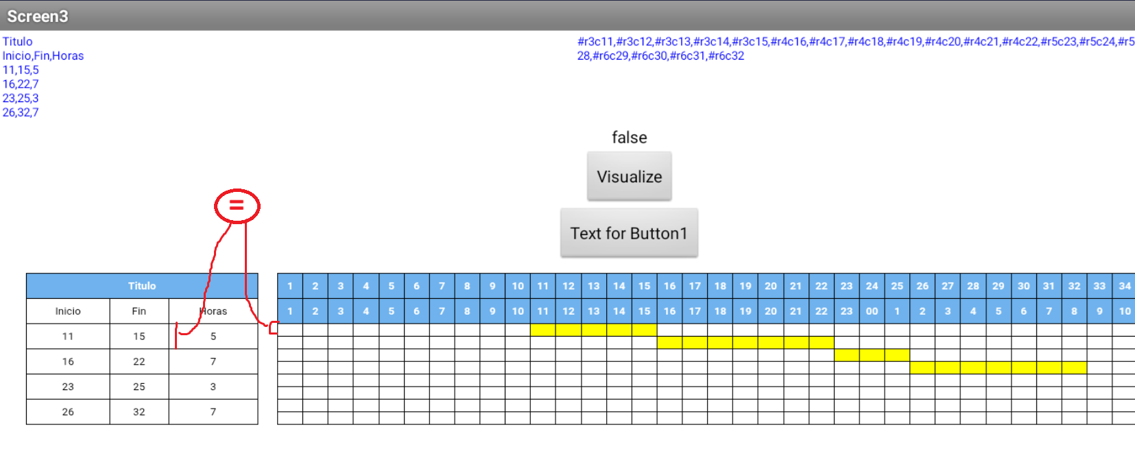Select table cell with Inicio value 11
This screenshot has width=1135, height=449.
[68, 337]
